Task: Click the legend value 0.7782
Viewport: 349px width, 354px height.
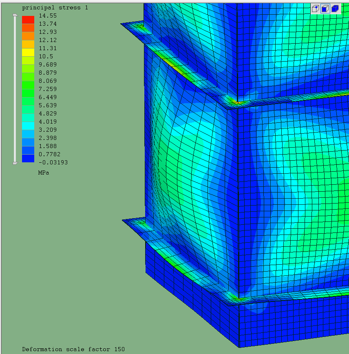Action: 49,154
